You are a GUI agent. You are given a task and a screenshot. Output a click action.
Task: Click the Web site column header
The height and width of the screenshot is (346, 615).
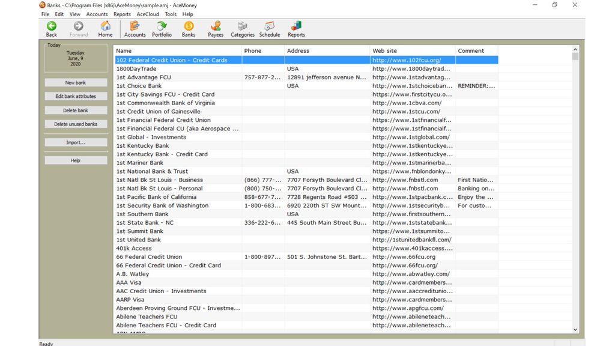click(x=412, y=51)
